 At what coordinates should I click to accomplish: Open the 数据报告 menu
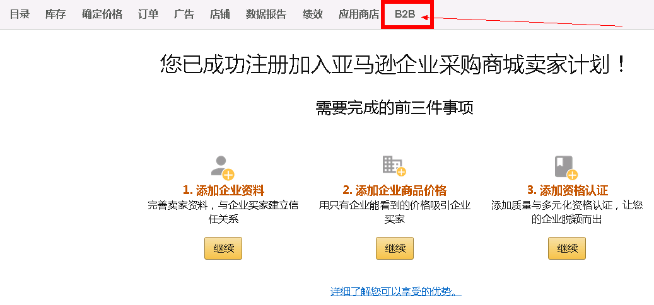pyautogui.click(x=266, y=14)
